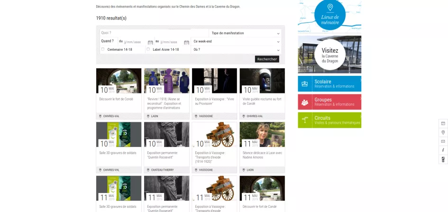Click the location pin icon on Lieux de mémoire

coord(330,7)
